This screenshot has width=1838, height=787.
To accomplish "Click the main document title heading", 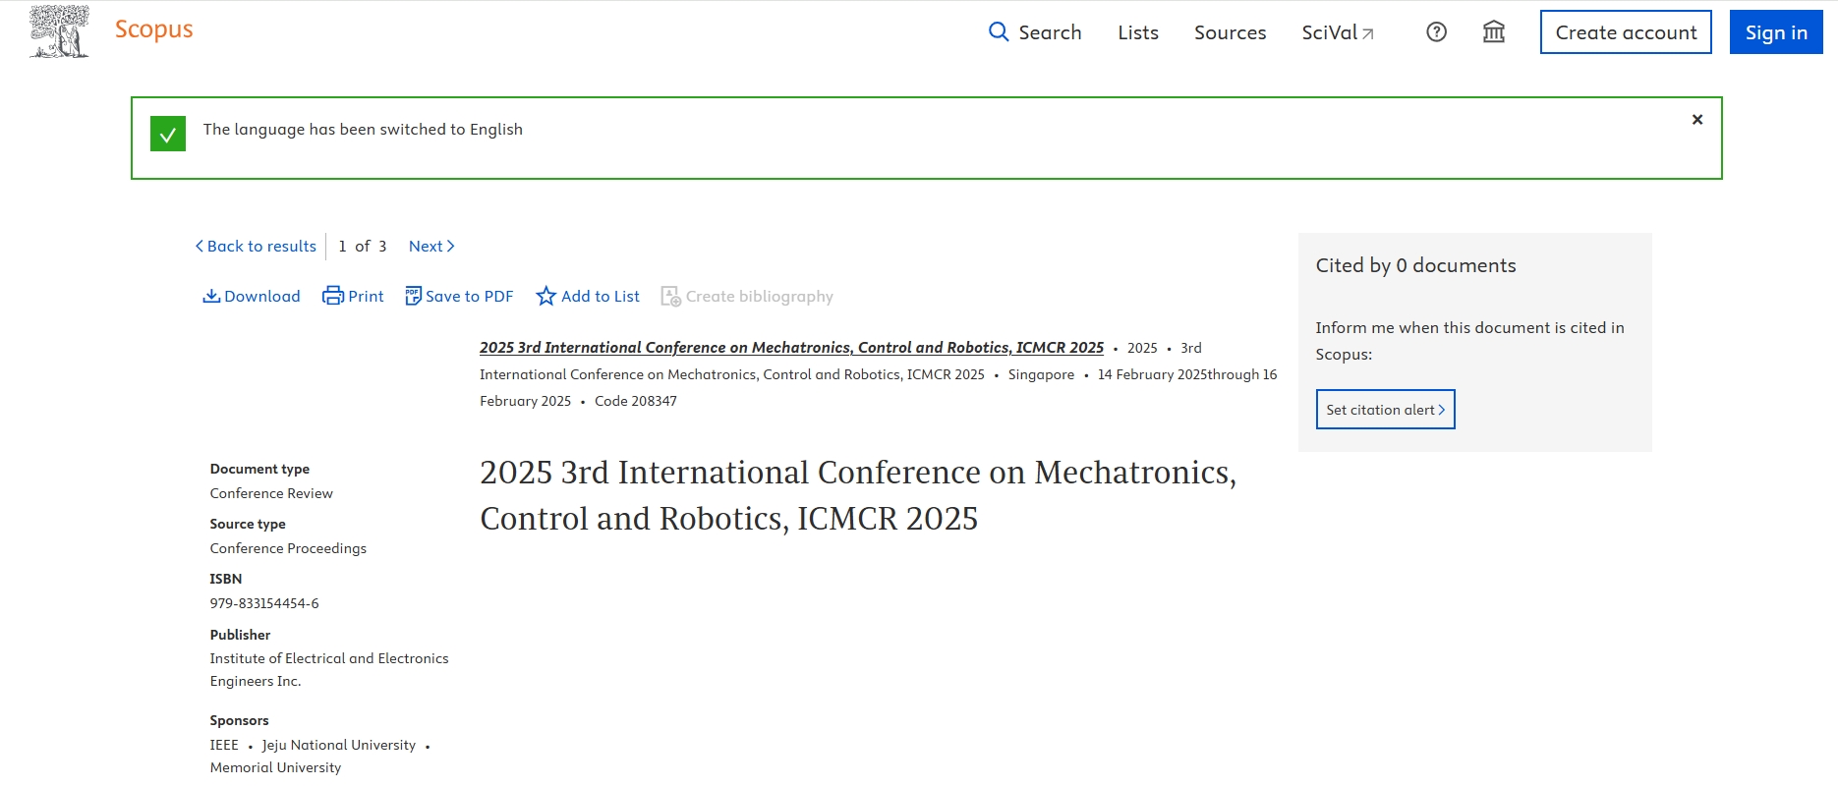I will point(858,495).
